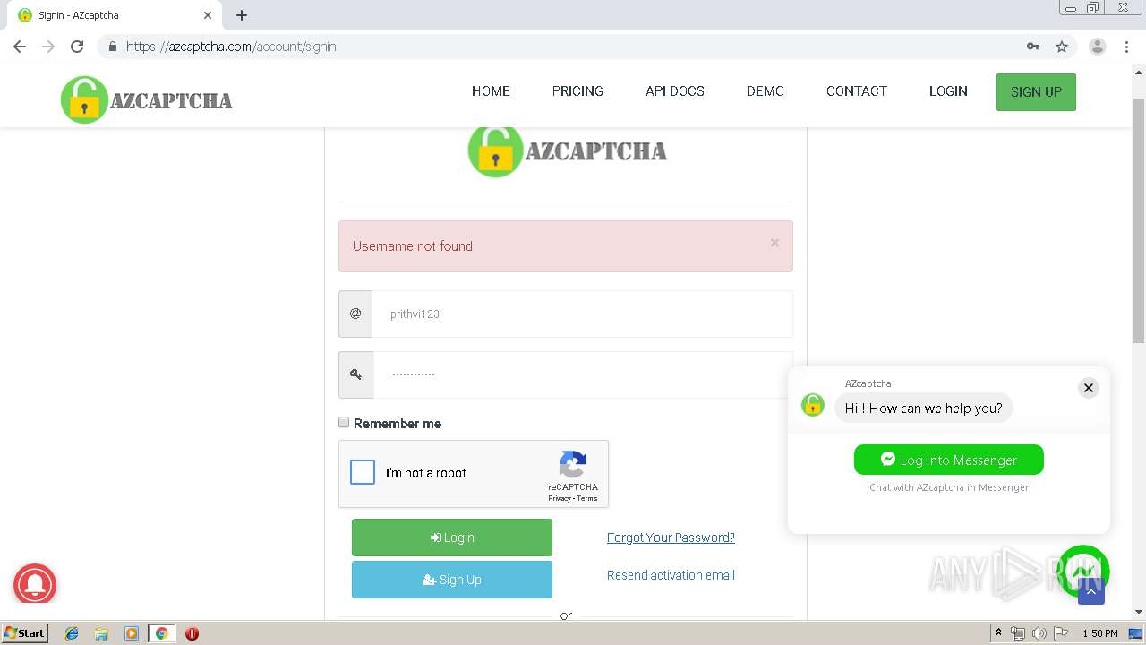1146x645 pixels.
Task: Open the reCAPTCHA Privacy link
Action: coord(560,499)
